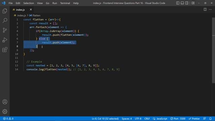
Task: Close the index.js tab
Action: coord(31,9)
